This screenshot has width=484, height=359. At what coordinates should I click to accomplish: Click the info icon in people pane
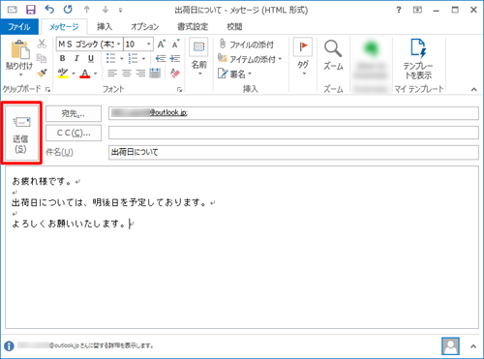tap(9, 346)
